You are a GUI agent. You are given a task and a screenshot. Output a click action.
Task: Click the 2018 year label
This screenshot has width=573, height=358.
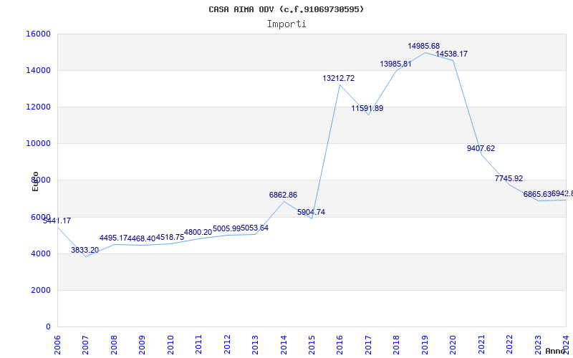(x=397, y=344)
